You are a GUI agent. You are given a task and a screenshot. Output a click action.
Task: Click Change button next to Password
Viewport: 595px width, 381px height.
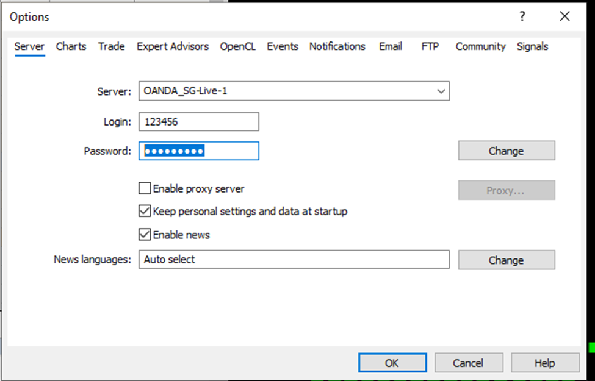506,151
